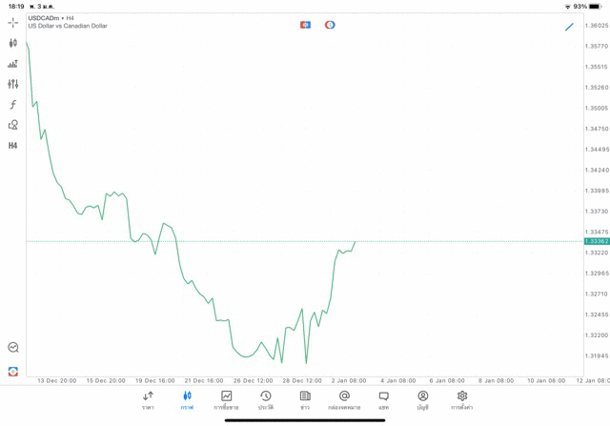Open the ประวัติ (History) tab

pyautogui.click(x=265, y=399)
